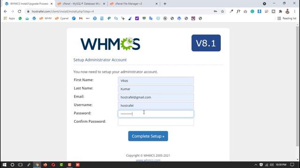Click the Confirm Password field
Viewport: 300px width, 168px height.
pos(156,122)
